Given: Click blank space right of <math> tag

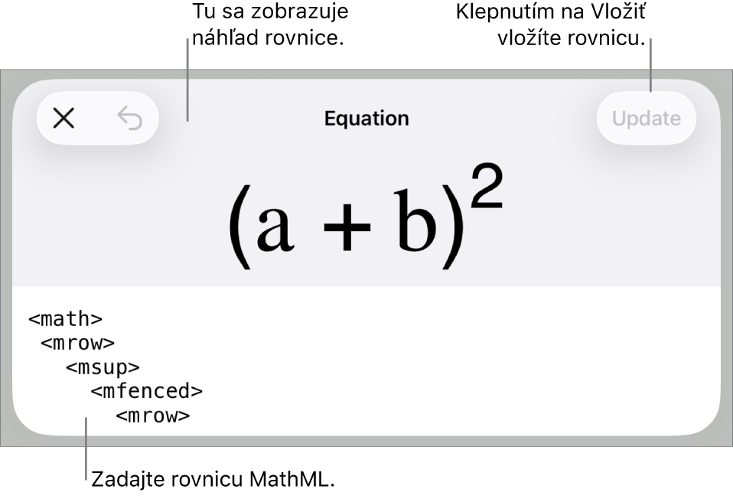Looking at the screenshot, I should (x=383, y=318).
